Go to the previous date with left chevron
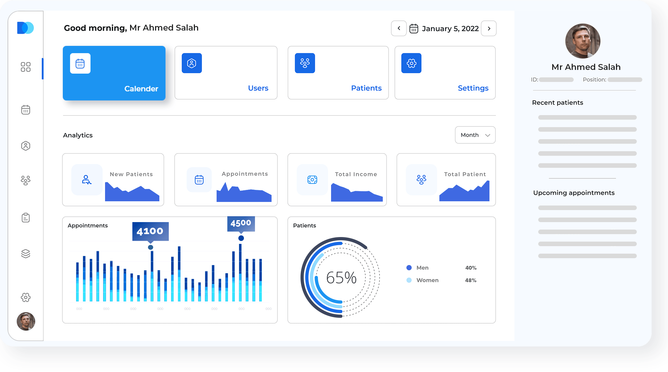Screen dimensions: 668x372 pyautogui.click(x=399, y=29)
